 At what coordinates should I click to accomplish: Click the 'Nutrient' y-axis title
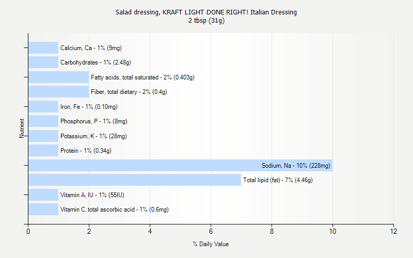pos(22,128)
